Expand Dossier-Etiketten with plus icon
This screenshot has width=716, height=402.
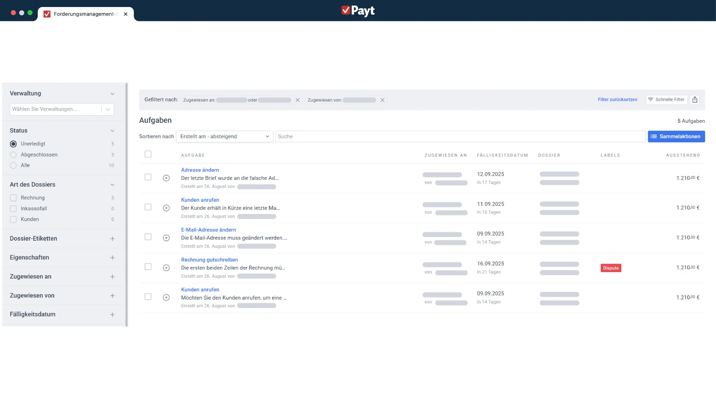[x=112, y=239]
